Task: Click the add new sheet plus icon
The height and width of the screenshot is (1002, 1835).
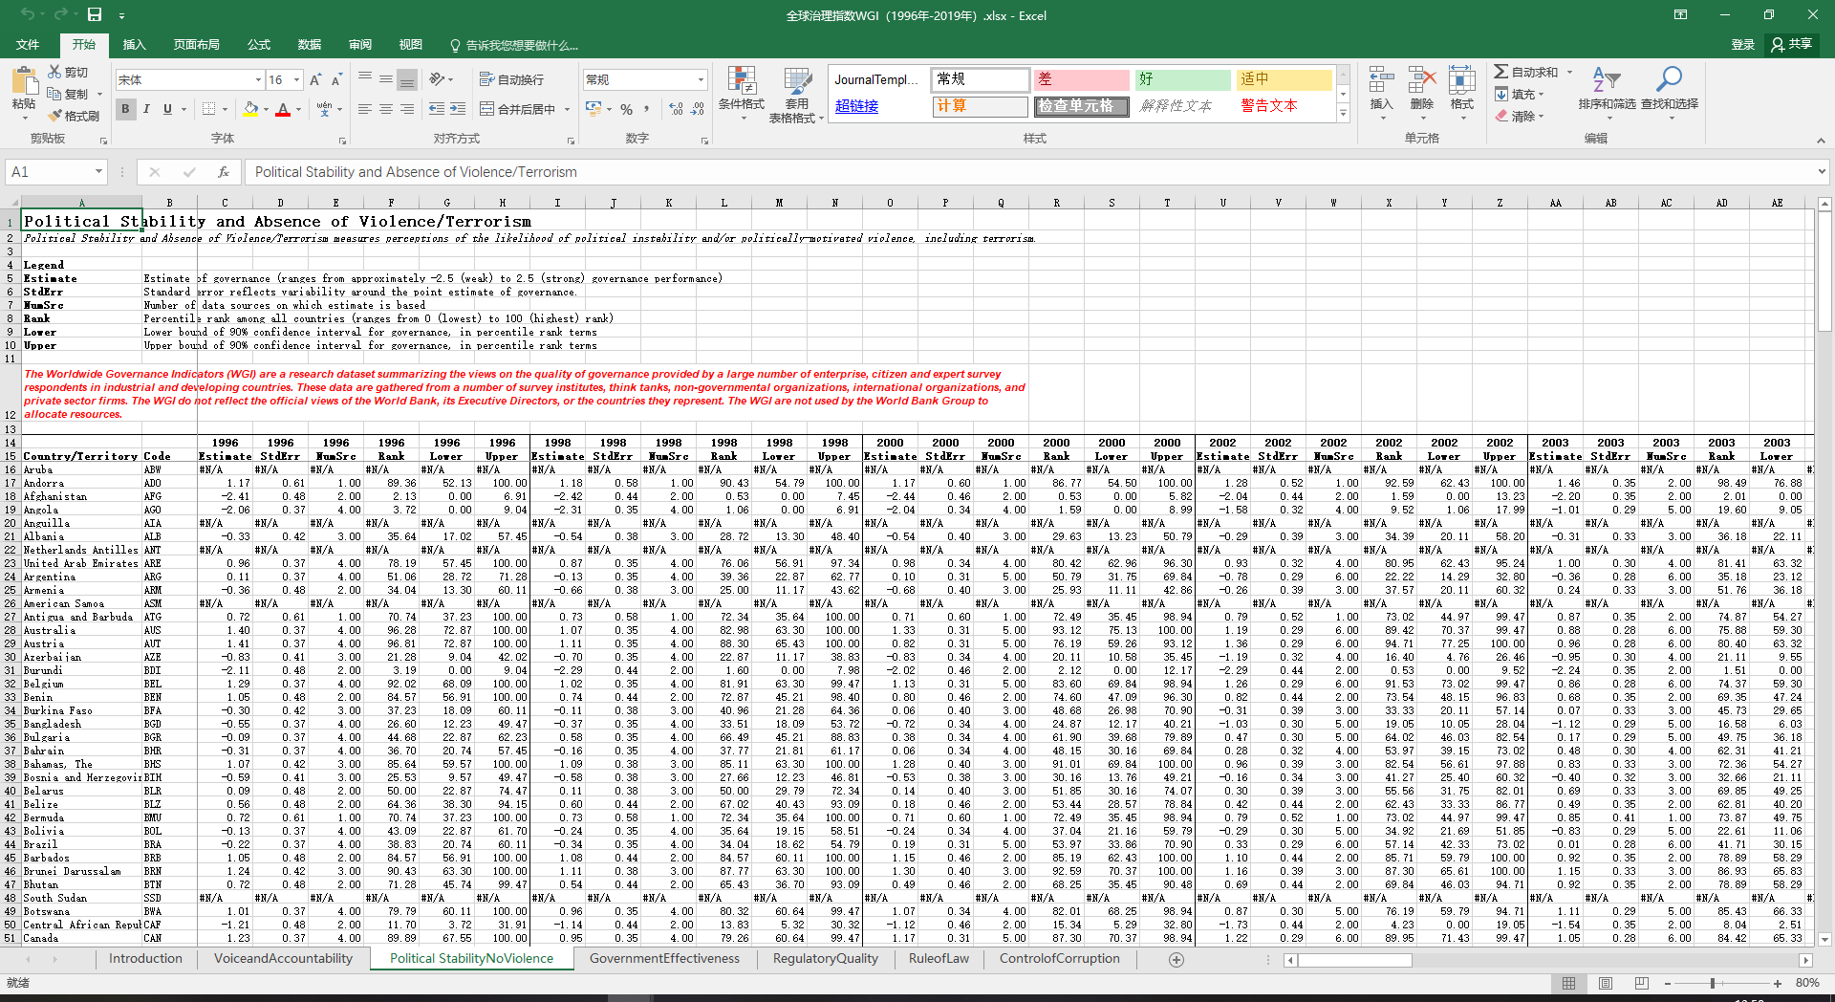Action: click(x=1177, y=960)
